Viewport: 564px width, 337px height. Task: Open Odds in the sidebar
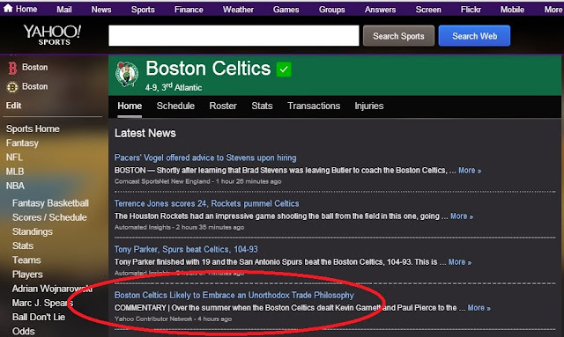click(x=24, y=331)
